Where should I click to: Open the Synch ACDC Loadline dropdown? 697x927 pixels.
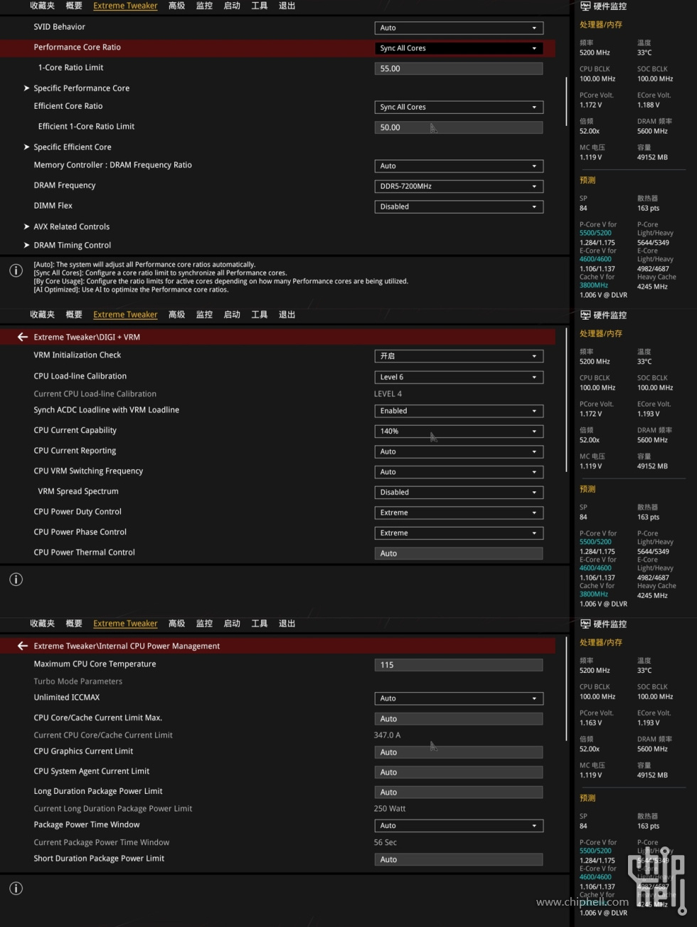459,412
